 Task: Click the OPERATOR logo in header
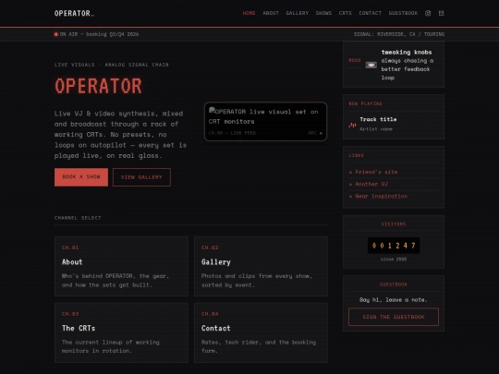tap(74, 13)
